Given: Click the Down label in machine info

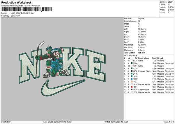Looking at the screenshot, I should coord(127,37).
